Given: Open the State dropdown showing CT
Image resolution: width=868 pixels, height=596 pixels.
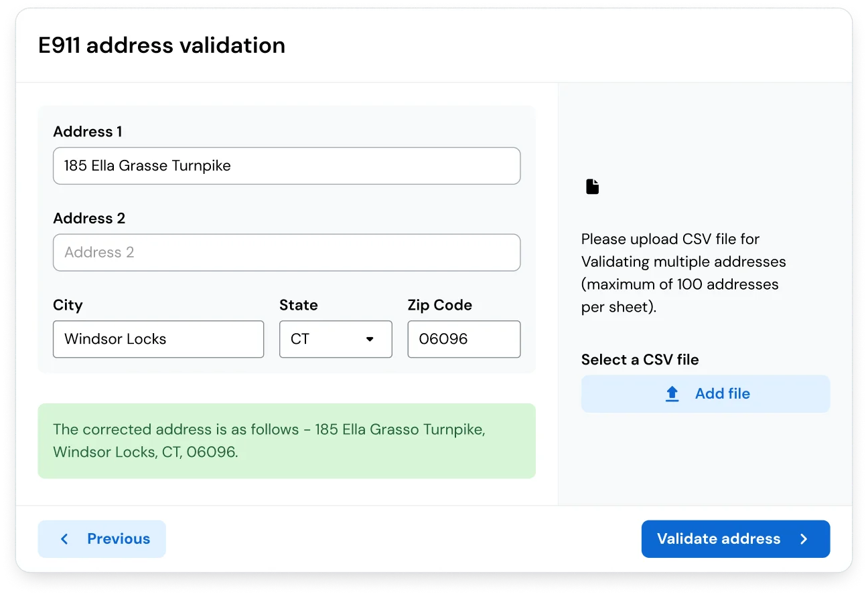Looking at the screenshot, I should [335, 339].
